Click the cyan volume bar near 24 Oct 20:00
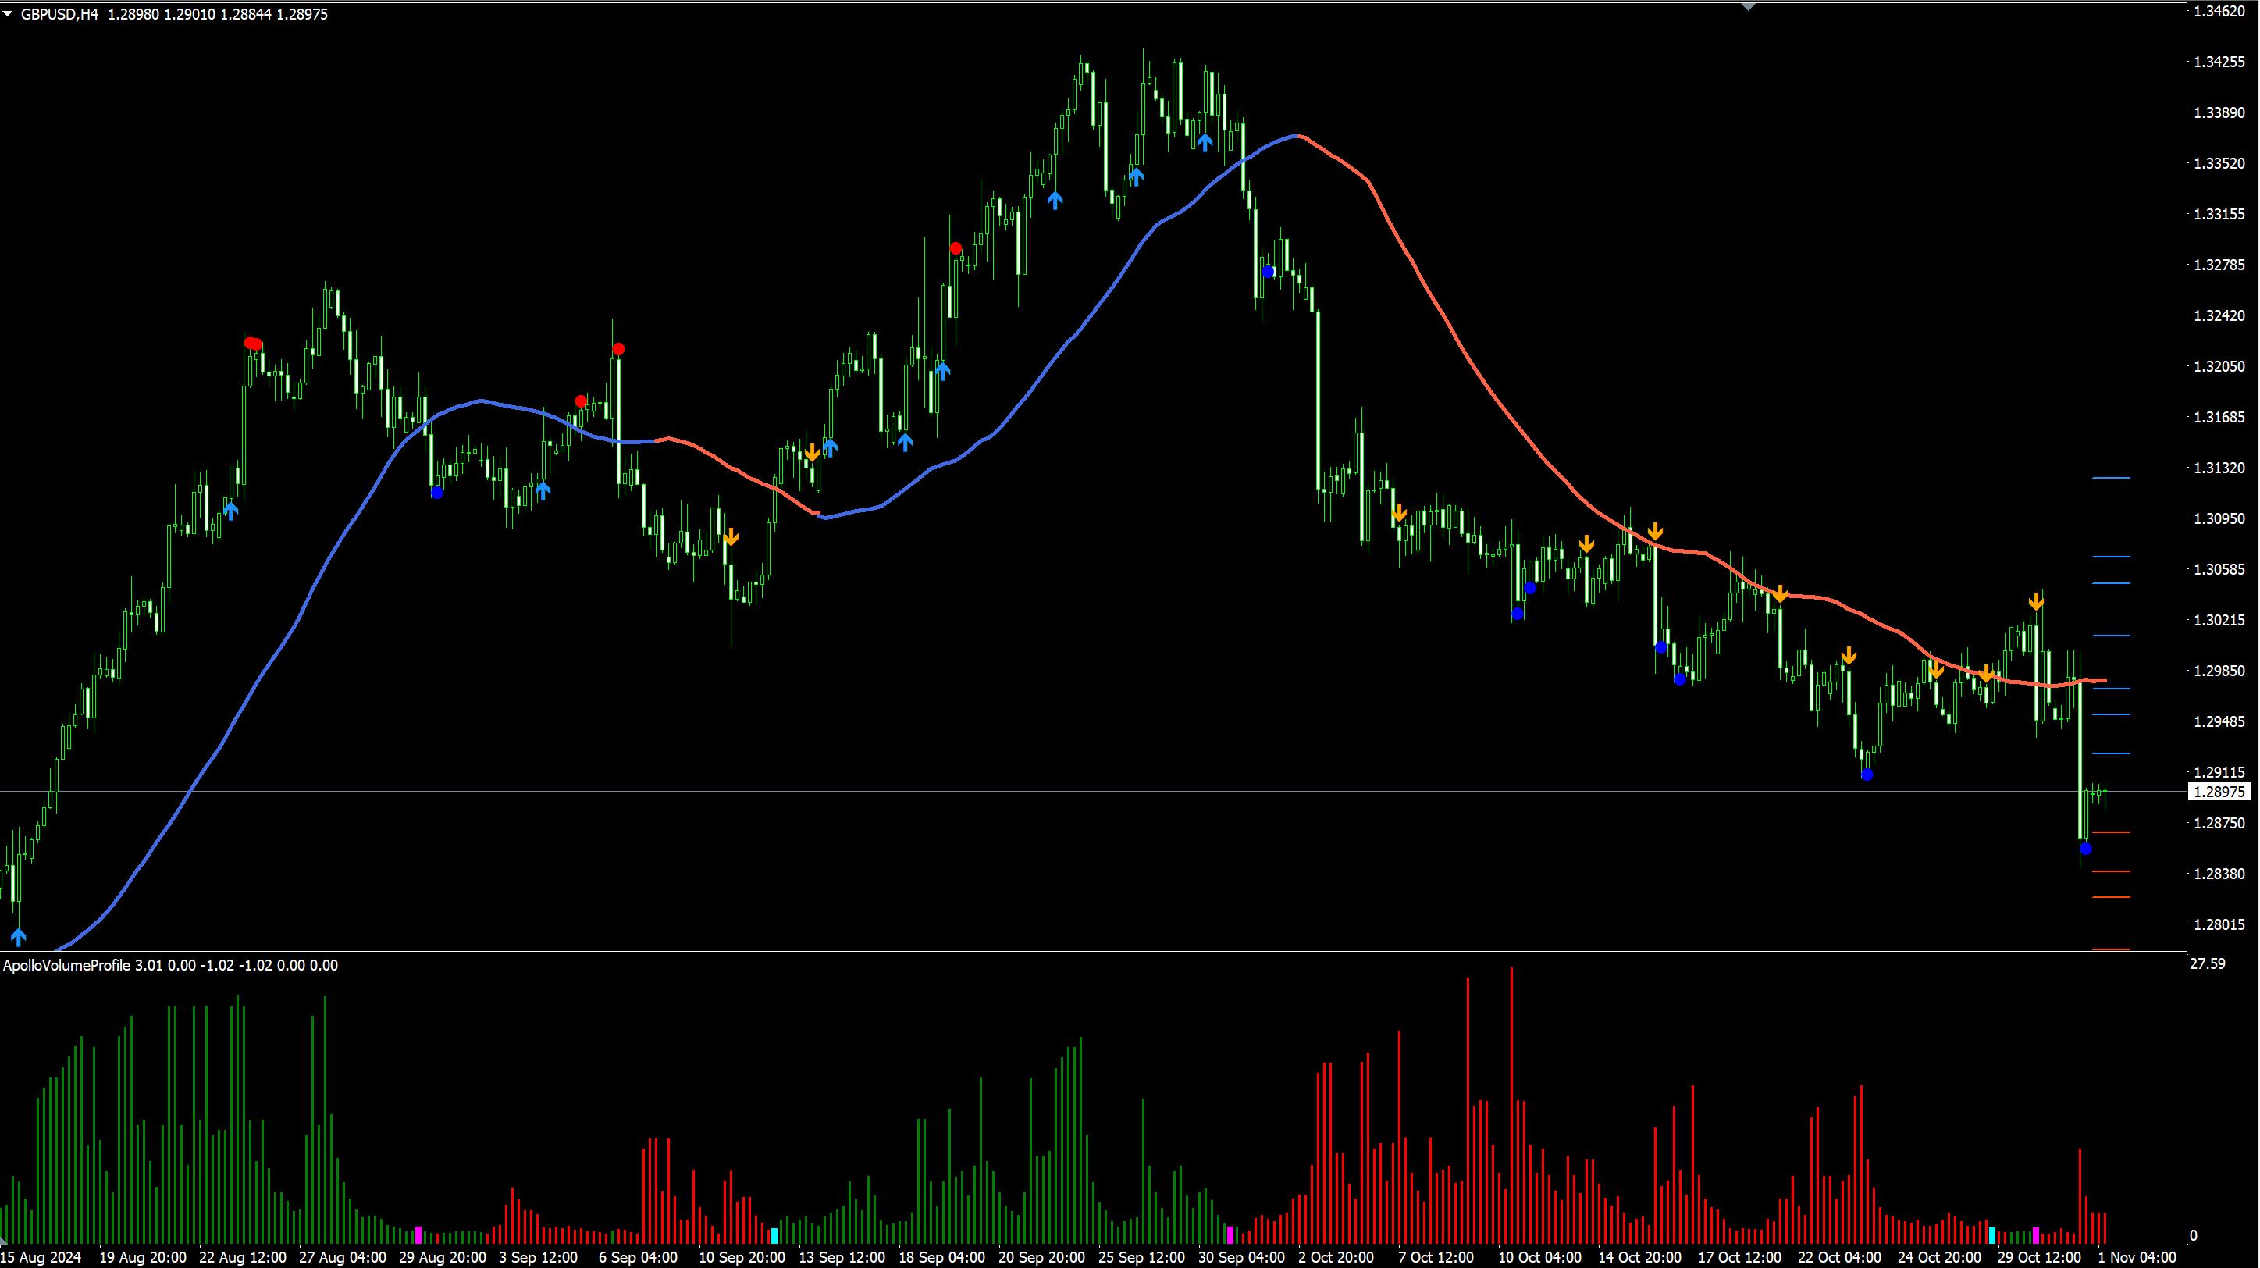The width and height of the screenshot is (2260, 1268). click(x=1992, y=1235)
